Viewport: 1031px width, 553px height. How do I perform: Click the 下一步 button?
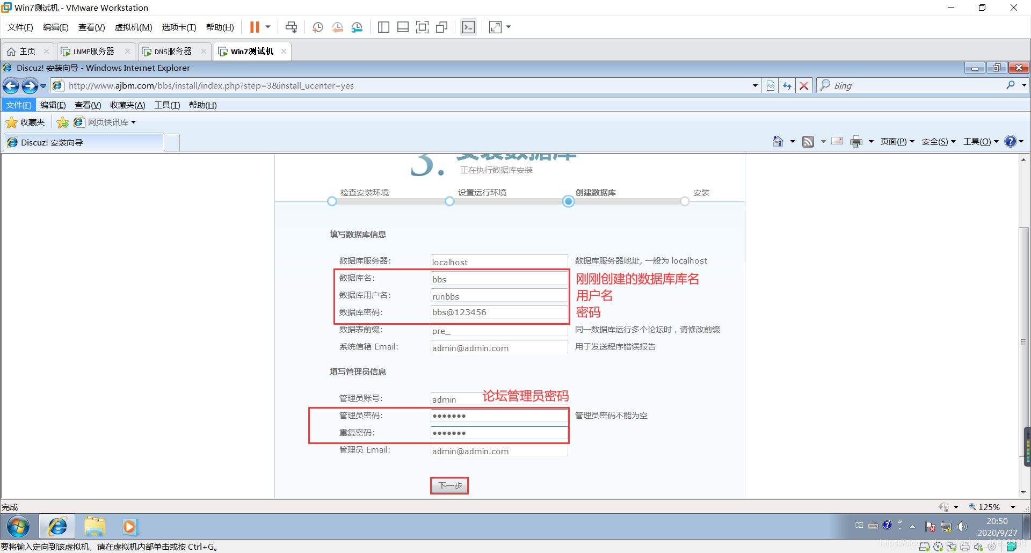(x=449, y=485)
